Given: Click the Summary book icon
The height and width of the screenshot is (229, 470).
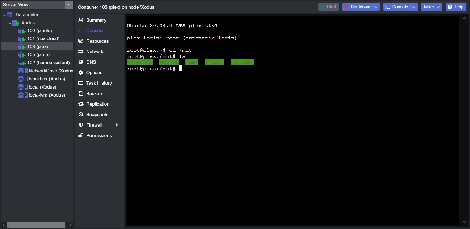Looking at the screenshot, I should 80,20.
